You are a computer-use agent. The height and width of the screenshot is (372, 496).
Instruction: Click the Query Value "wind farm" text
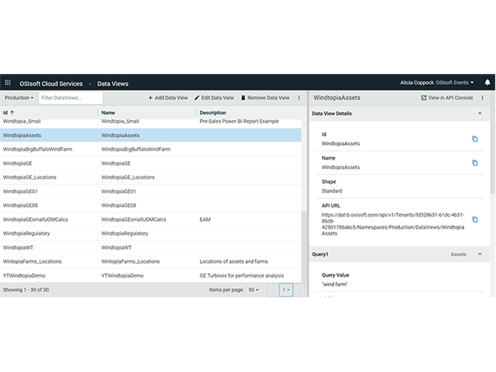(335, 285)
